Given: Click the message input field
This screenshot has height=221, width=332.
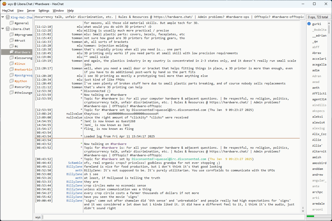Looking at the screenshot, I should (x=173, y=217).
